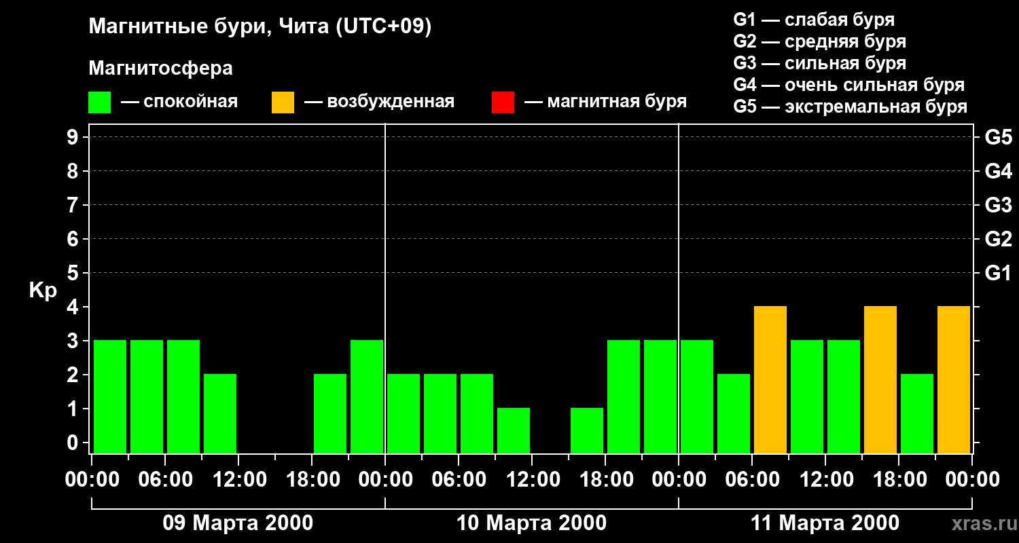Click the right-axis 'G5' label

[998, 137]
